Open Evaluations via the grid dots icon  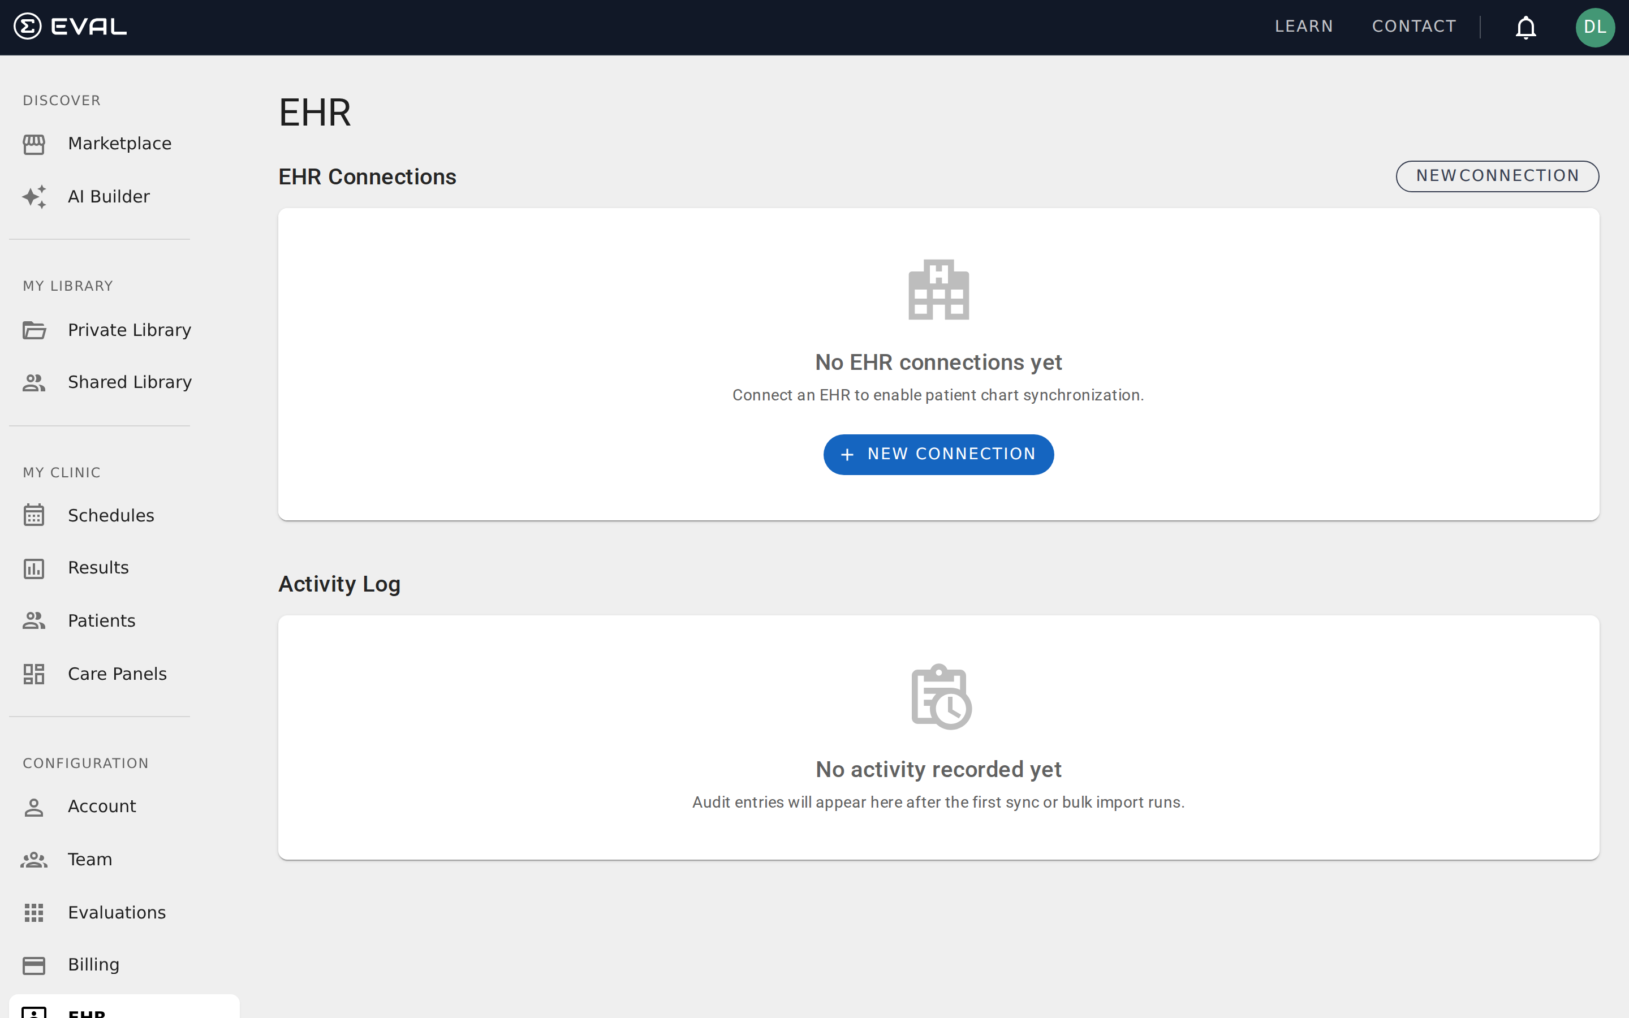click(35, 913)
